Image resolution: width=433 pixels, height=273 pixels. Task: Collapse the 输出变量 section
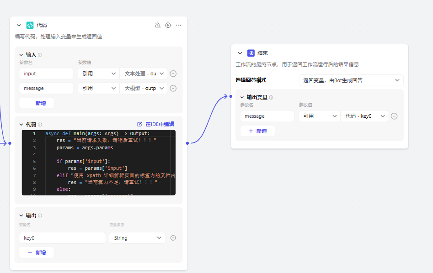242,97
